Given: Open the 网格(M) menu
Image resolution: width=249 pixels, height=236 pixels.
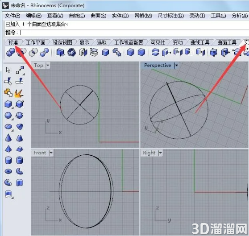Looking at the screenshot, I should coord(143,16).
